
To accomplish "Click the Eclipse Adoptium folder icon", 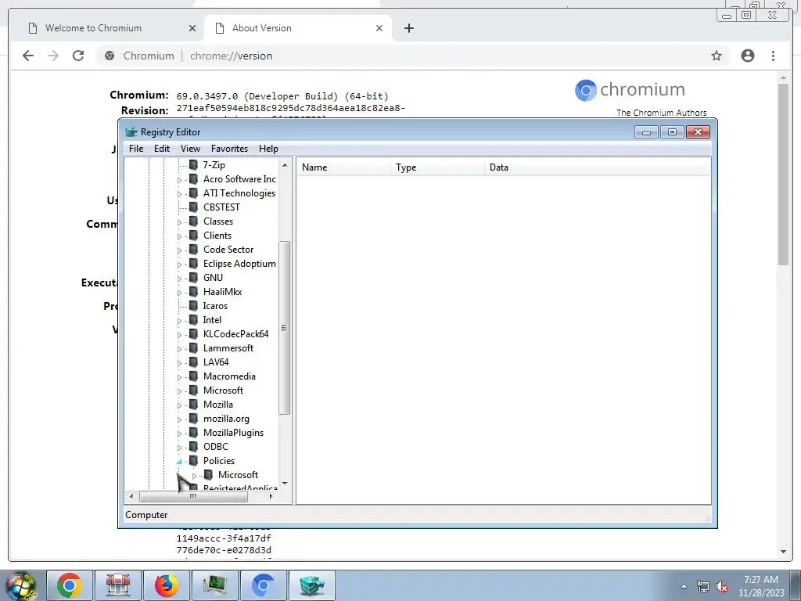I will [x=194, y=263].
